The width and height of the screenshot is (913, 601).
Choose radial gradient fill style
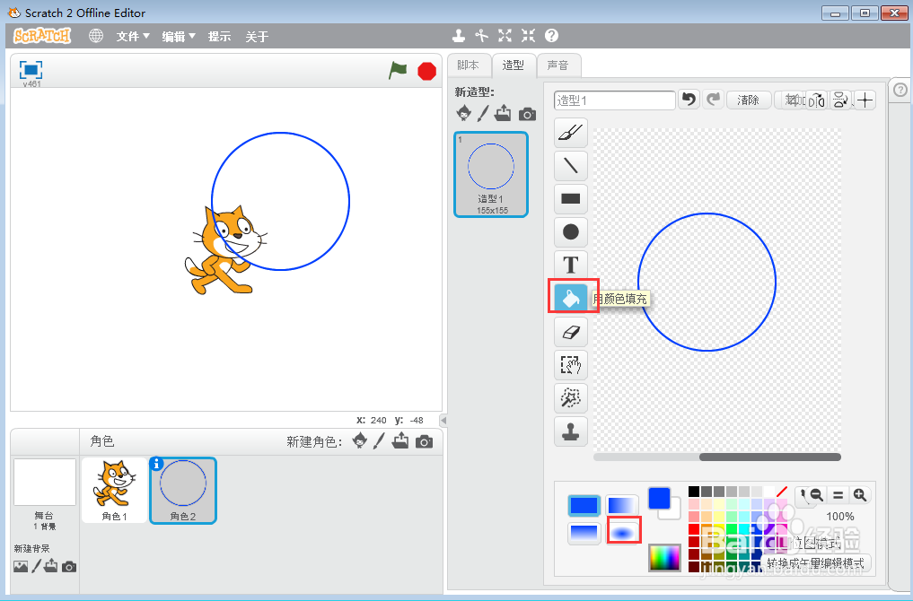623,531
